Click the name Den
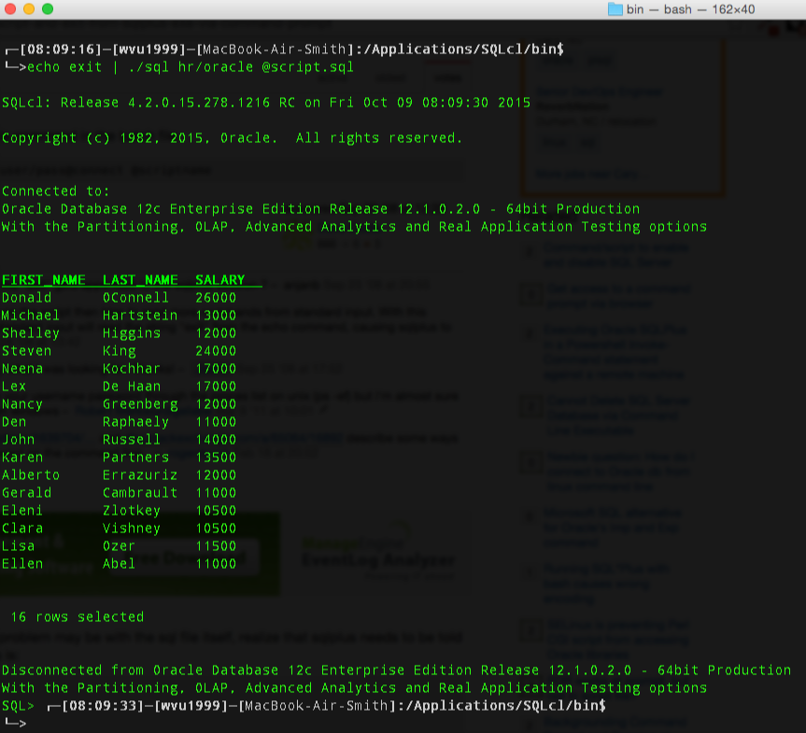Image resolution: width=806 pixels, height=733 pixels. (14, 422)
